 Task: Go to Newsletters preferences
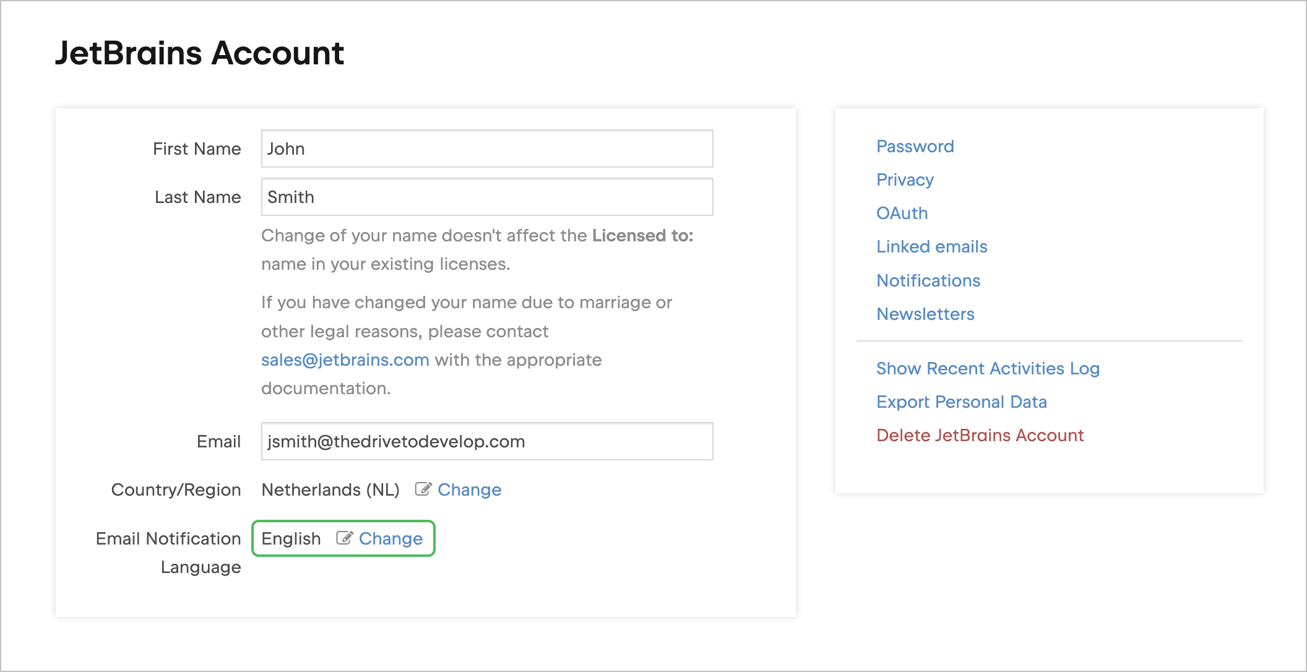tap(925, 314)
